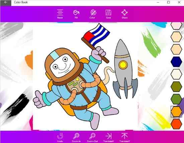Click the TranslateX arrow icon
The width and height of the screenshot is (184, 143).
[108, 137]
